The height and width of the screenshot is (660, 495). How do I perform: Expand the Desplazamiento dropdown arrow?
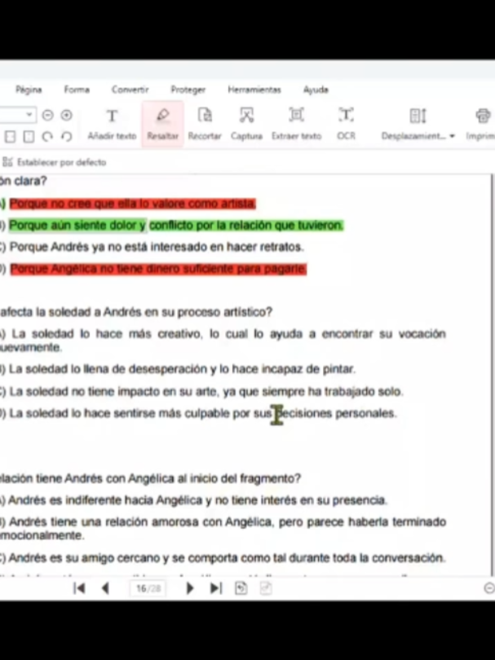452,136
